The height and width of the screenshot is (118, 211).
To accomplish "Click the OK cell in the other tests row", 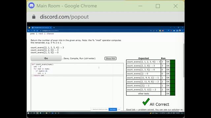I will [168, 93].
